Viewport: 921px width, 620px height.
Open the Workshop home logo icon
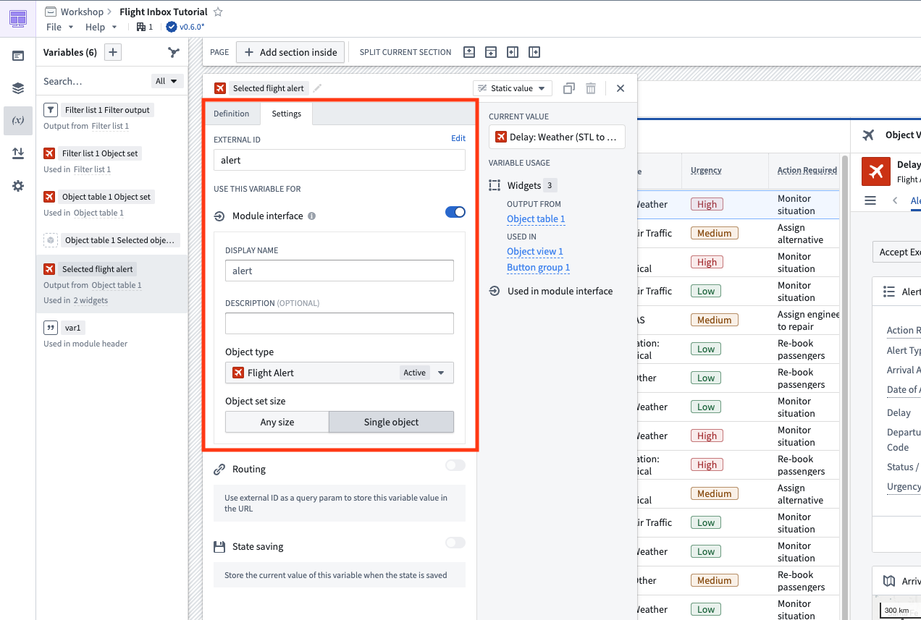pyautogui.click(x=18, y=18)
